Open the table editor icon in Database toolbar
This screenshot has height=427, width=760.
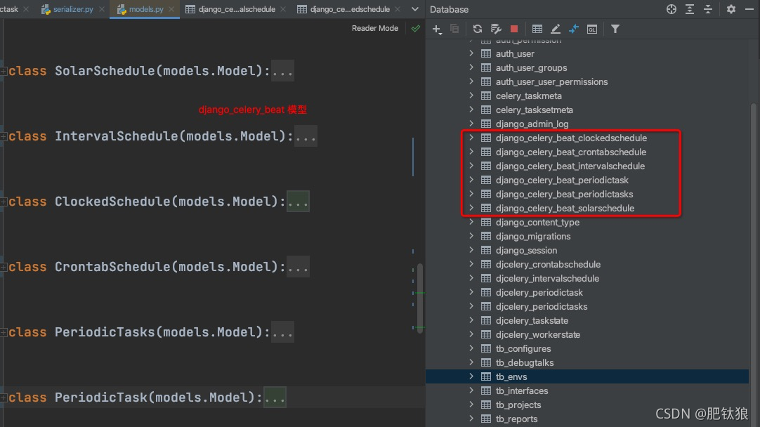point(537,29)
